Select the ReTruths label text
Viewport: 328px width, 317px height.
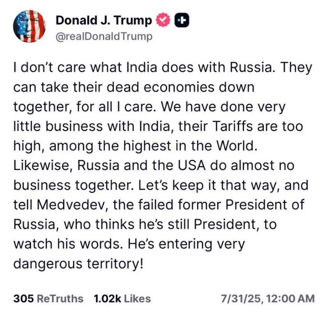point(60,298)
